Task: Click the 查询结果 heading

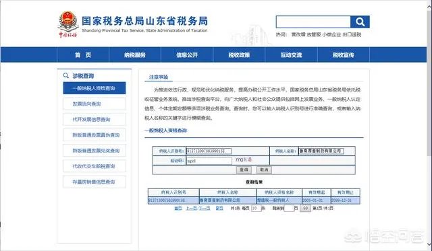Action: (254, 182)
